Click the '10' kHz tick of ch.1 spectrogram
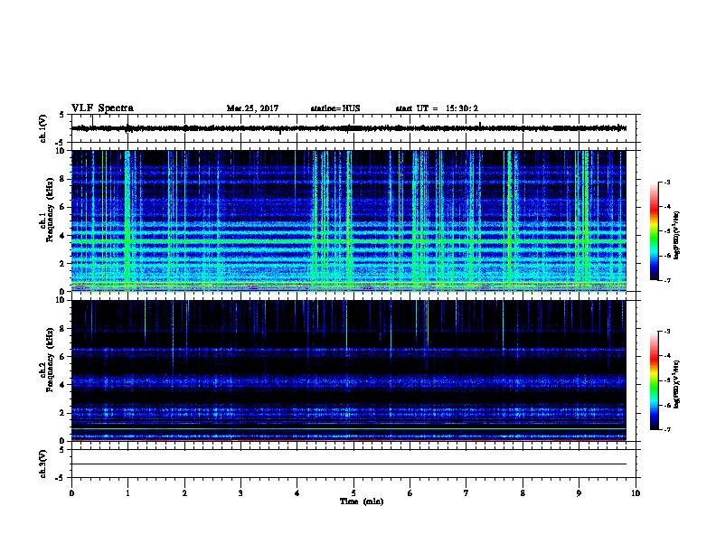 pos(61,151)
